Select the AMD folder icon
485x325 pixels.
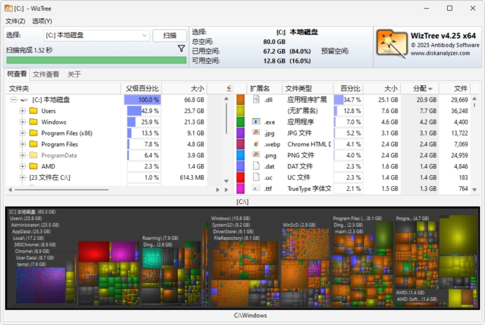34,167
